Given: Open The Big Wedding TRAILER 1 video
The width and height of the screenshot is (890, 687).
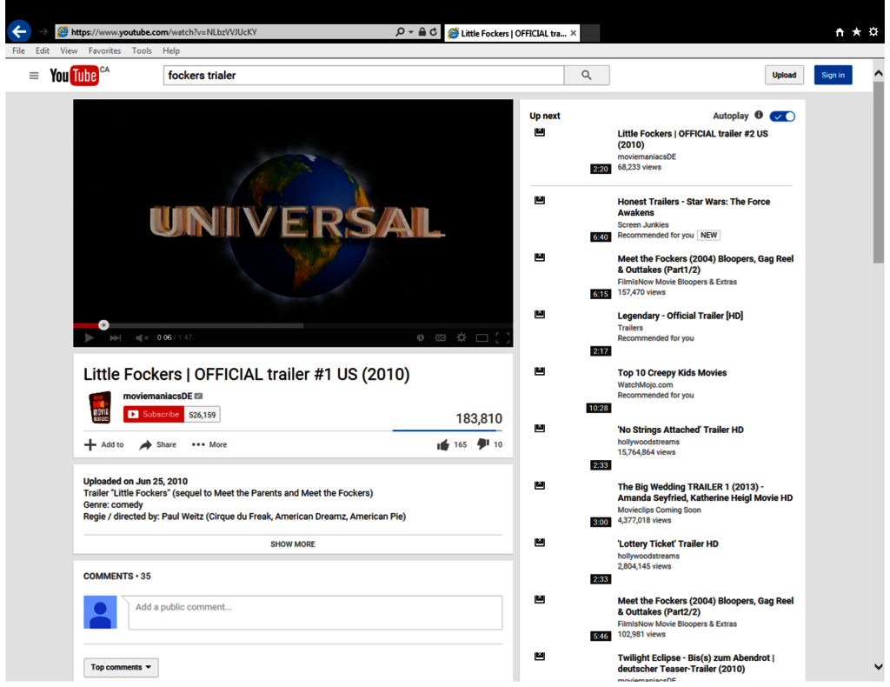Looking at the screenshot, I should click(705, 492).
